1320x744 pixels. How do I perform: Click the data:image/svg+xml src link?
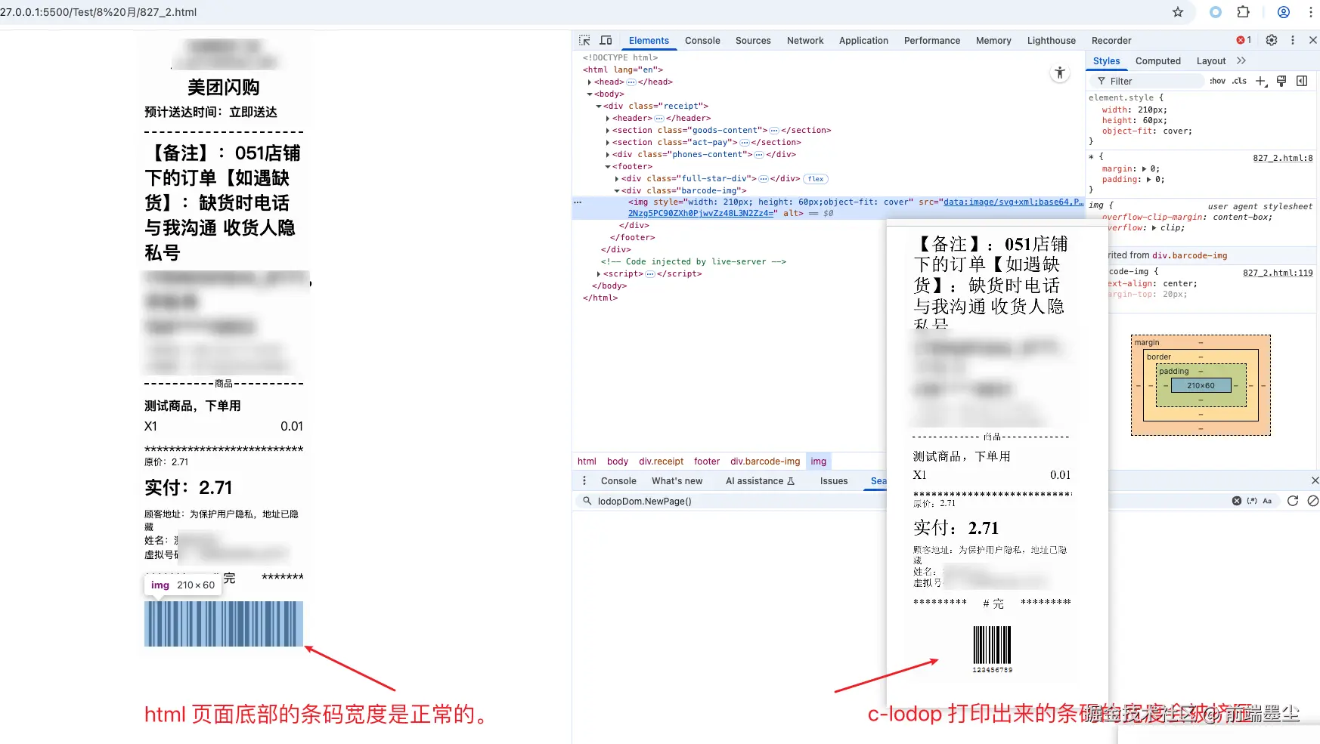856,208
